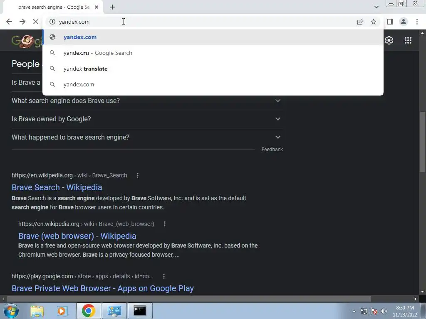The height and width of the screenshot is (319, 426).
Task: Go forward with the forward arrow
Action: click(22, 22)
